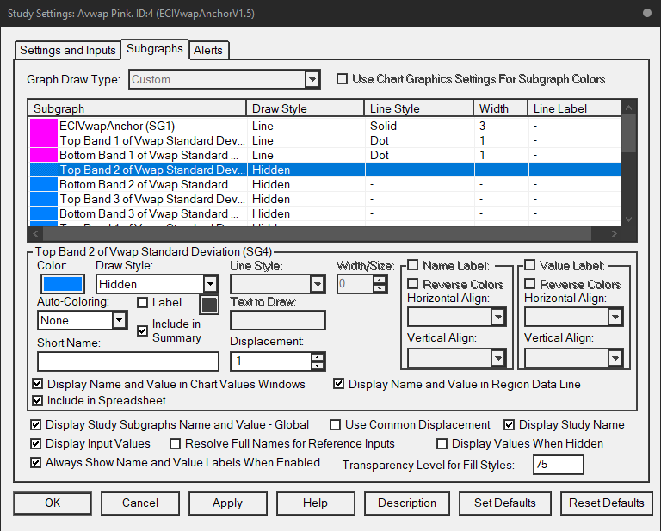The width and height of the screenshot is (661, 531).
Task: Click the ECIVwapAnchor SG1 magenta color box
Action: point(44,126)
